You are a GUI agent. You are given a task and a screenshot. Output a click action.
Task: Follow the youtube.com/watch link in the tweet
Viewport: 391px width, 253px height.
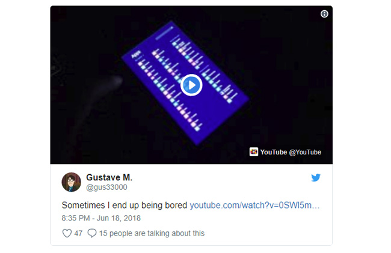(x=254, y=205)
